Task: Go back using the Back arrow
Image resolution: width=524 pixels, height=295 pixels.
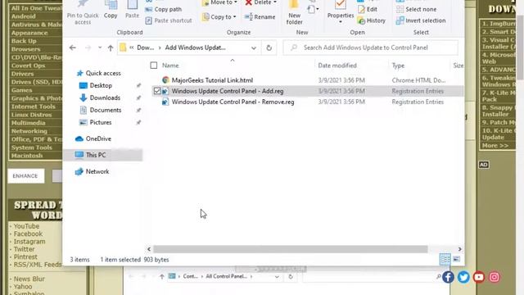Action: 73,48
